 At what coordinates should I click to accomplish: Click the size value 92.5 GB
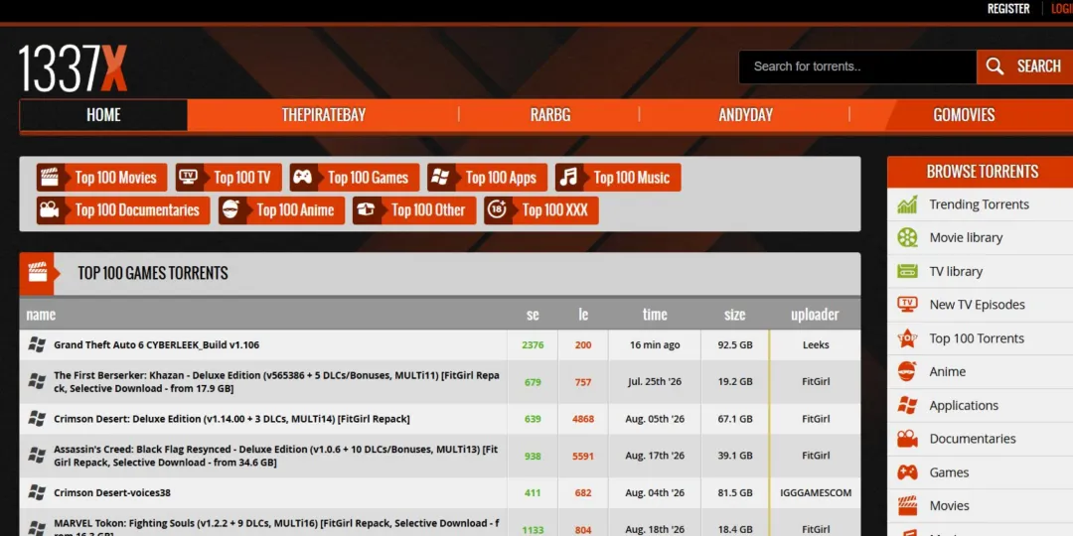(x=735, y=344)
